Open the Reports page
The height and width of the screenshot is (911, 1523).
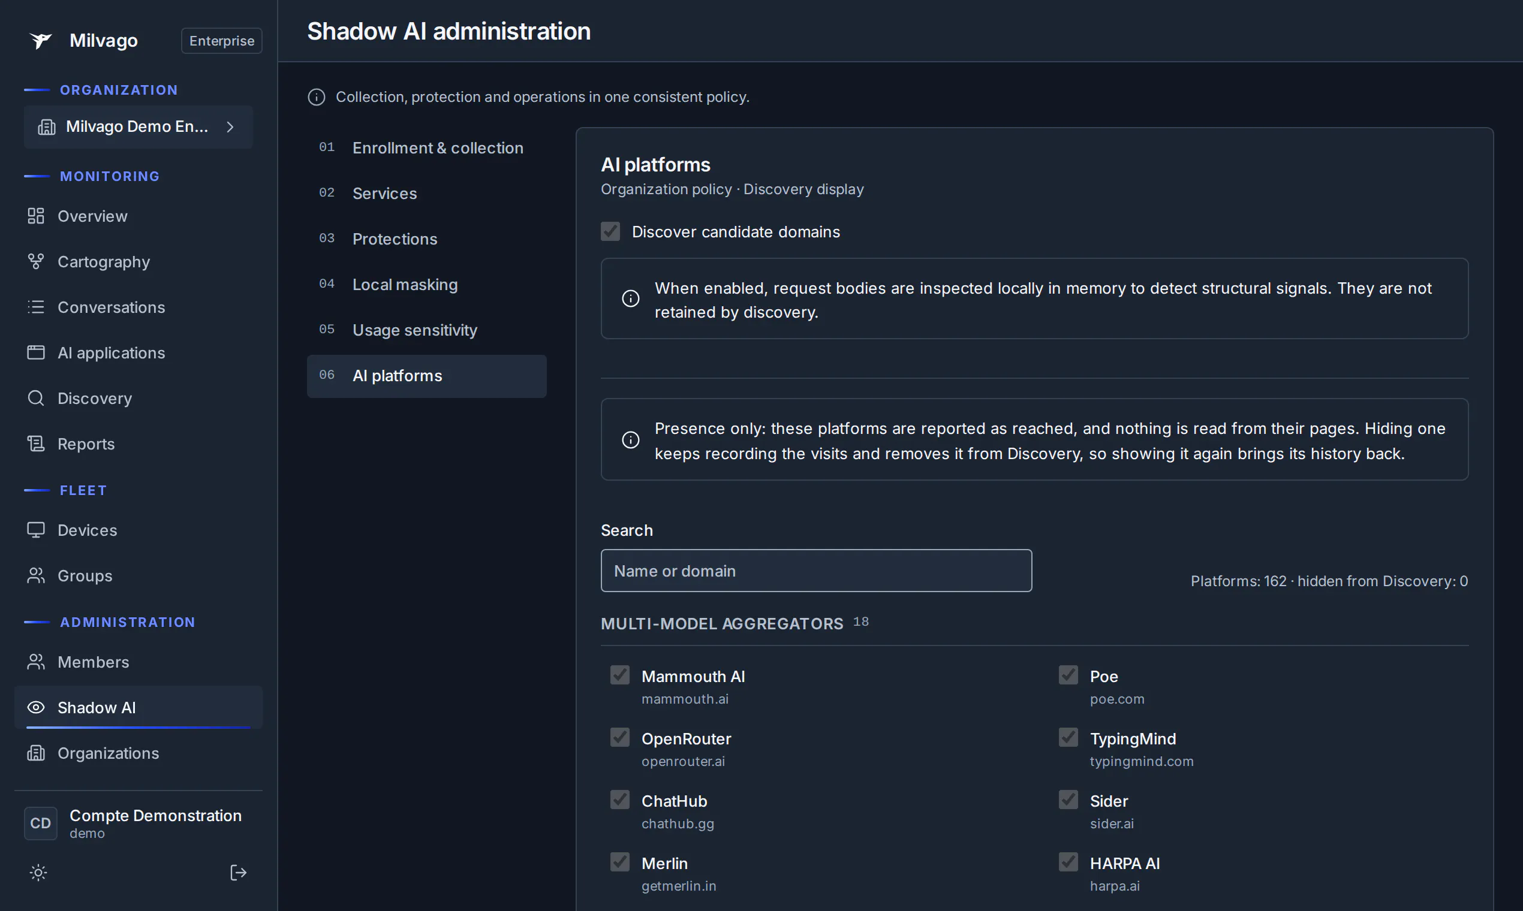pos(139,444)
